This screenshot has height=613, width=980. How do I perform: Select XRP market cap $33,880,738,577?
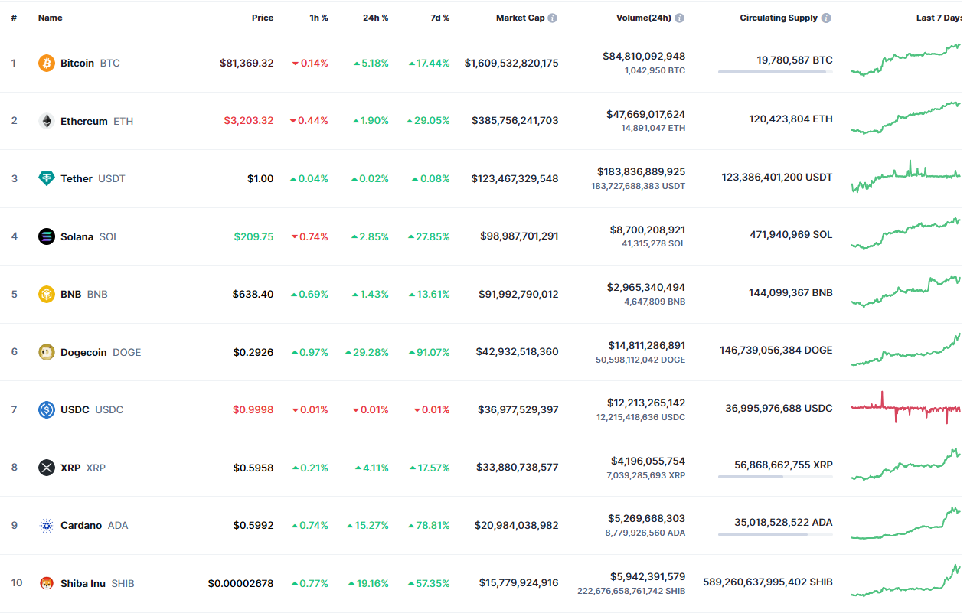click(518, 468)
